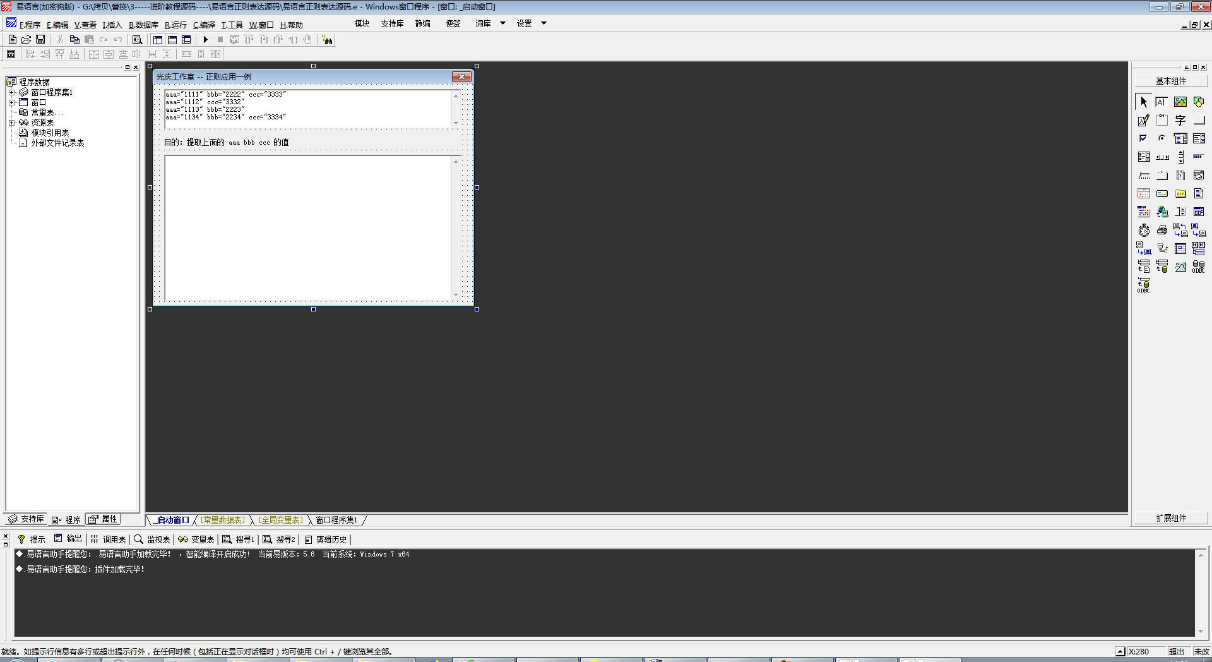Screen dimensions: 1212x662
Task: Open the 剪辑历史 clip history tab
Action: tap(326, 539)
